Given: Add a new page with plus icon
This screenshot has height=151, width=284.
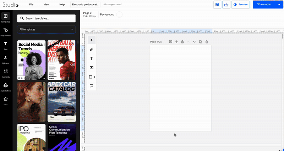Looking at the screenshot, I should coord(176,42).
